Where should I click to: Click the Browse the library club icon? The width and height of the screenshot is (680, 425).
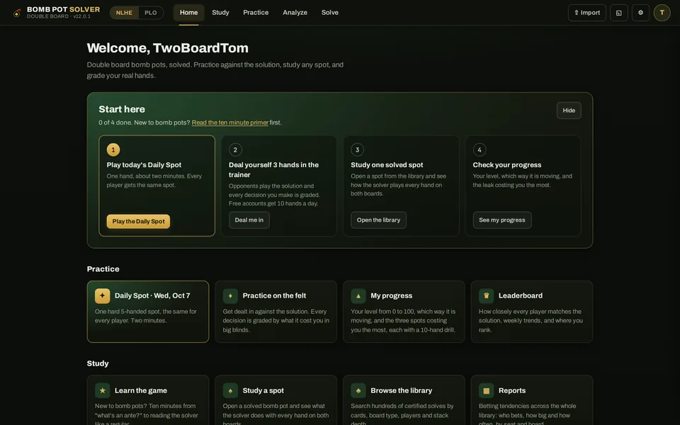click(x=358, y=390)
